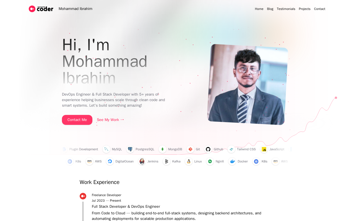Viewport: 354px width, 221px height.
Task: Click the Linux penguin icon
Action: point(189,161)
